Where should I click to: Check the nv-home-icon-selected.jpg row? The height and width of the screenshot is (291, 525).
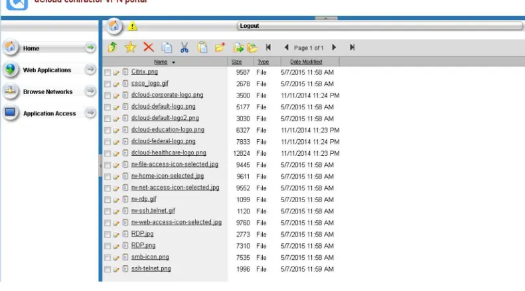pos(108,176)
